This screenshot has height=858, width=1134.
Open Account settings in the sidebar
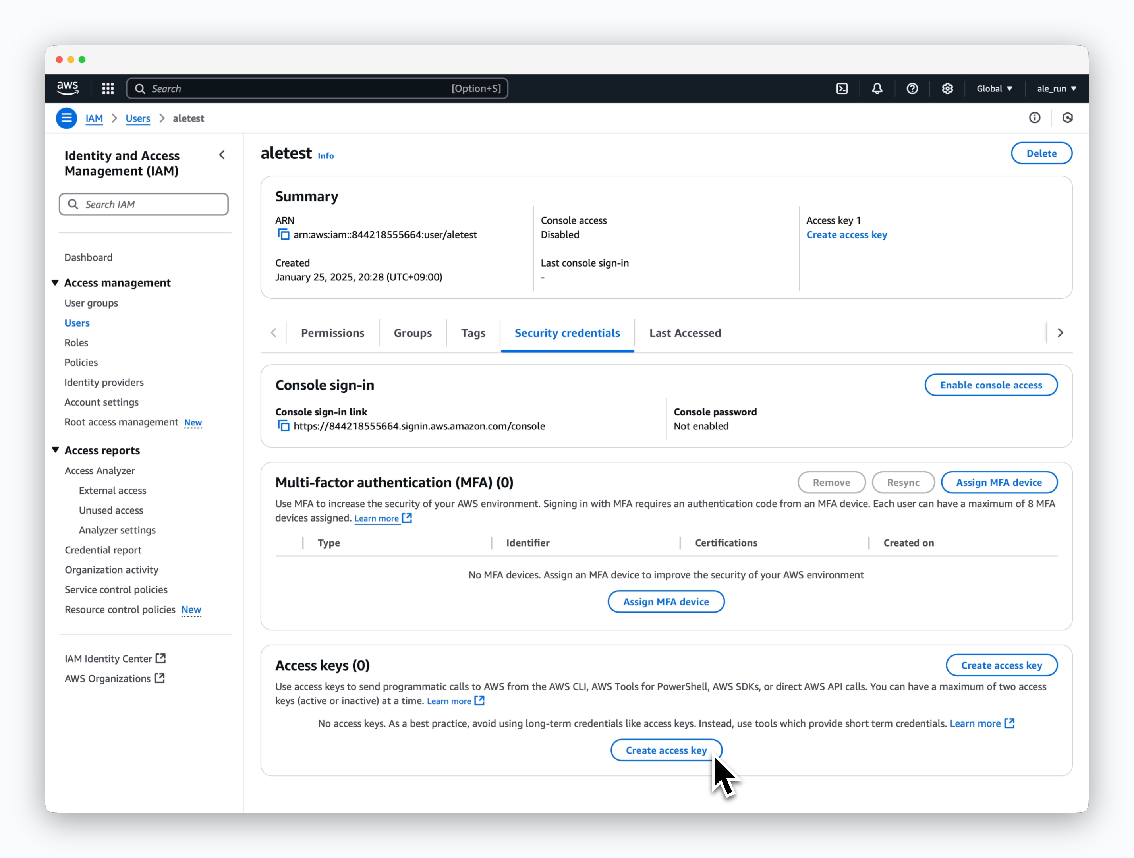102,402
